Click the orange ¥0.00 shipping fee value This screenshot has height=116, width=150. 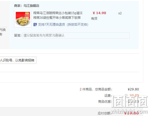[x=134, y=95]
